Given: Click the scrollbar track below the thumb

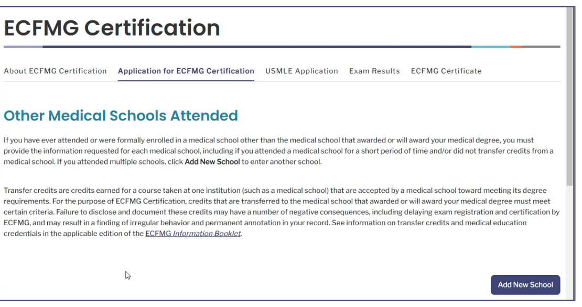Looking at the screenshot, I should click(x=570, y=241).
